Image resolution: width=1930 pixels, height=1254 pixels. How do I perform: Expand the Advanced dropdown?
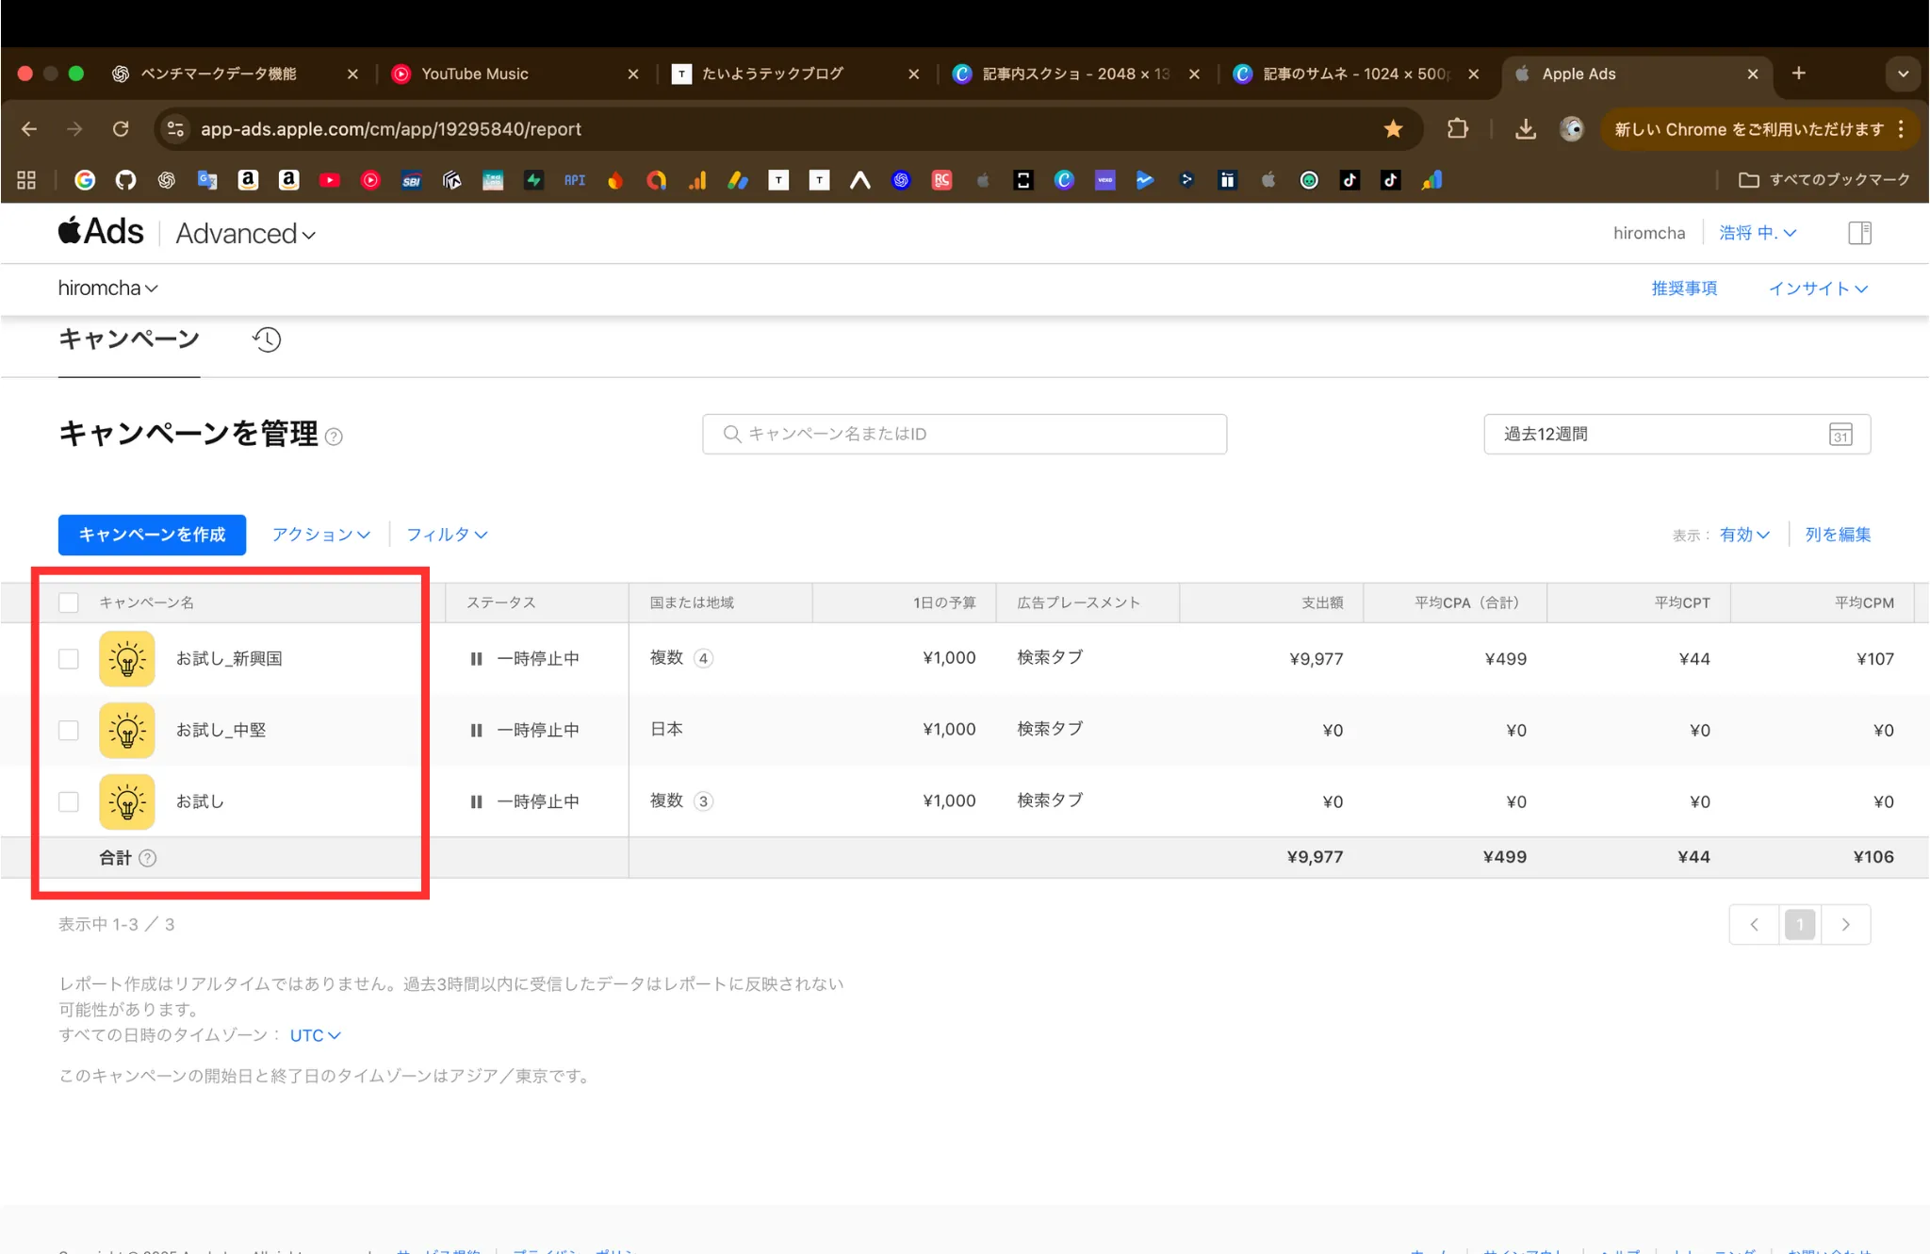[x=245, y=233]
